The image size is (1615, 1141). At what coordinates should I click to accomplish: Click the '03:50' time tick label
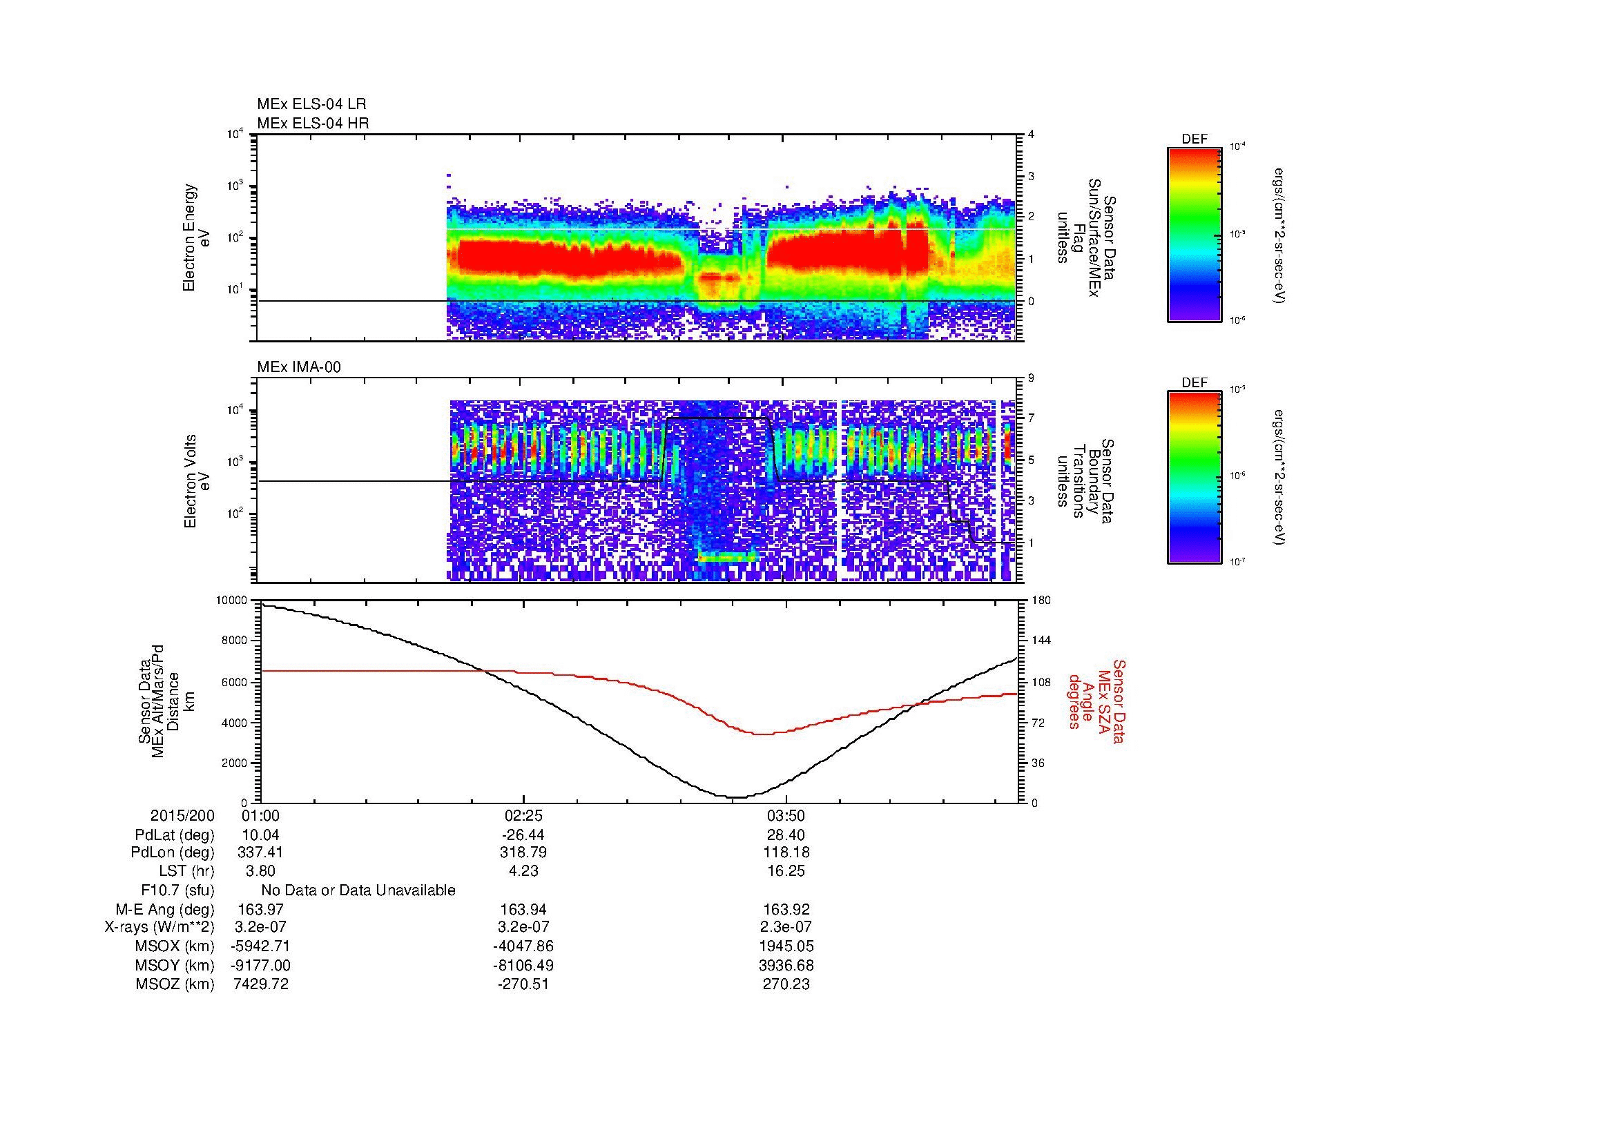tap(786, 816)
